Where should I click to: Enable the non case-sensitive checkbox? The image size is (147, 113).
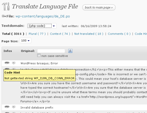pos(39,55)
